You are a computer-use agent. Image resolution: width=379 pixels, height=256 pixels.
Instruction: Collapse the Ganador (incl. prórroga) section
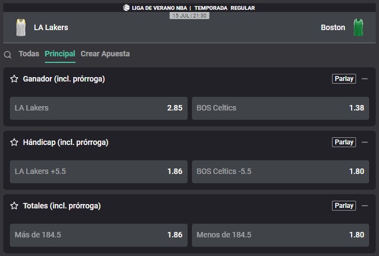(365, 79)
